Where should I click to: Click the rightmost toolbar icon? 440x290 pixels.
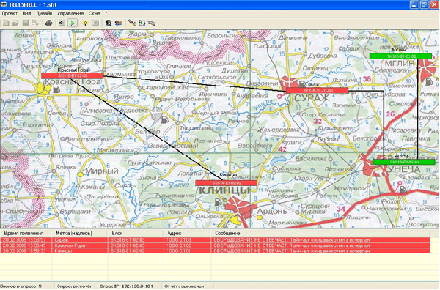[x=152, y=23]
